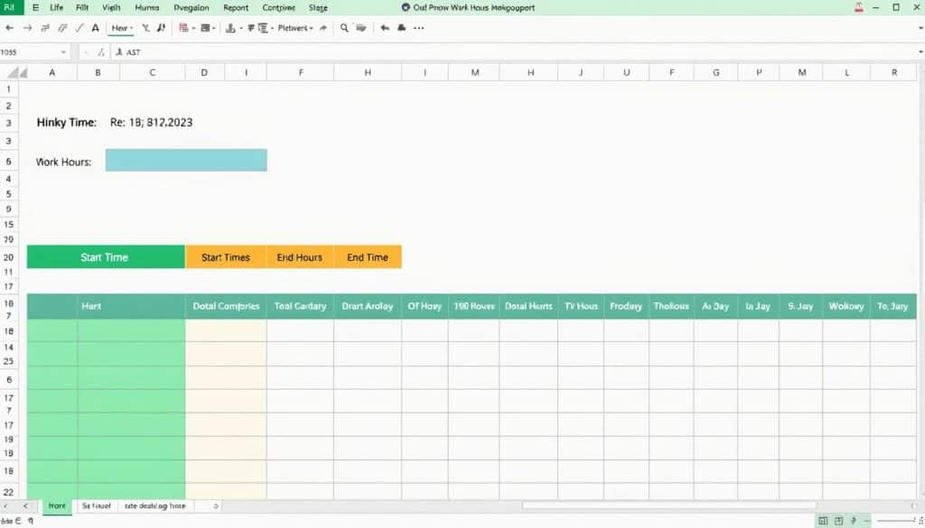
Task: Click the blue Work Hours input cell
Action: tap(186, 161)
